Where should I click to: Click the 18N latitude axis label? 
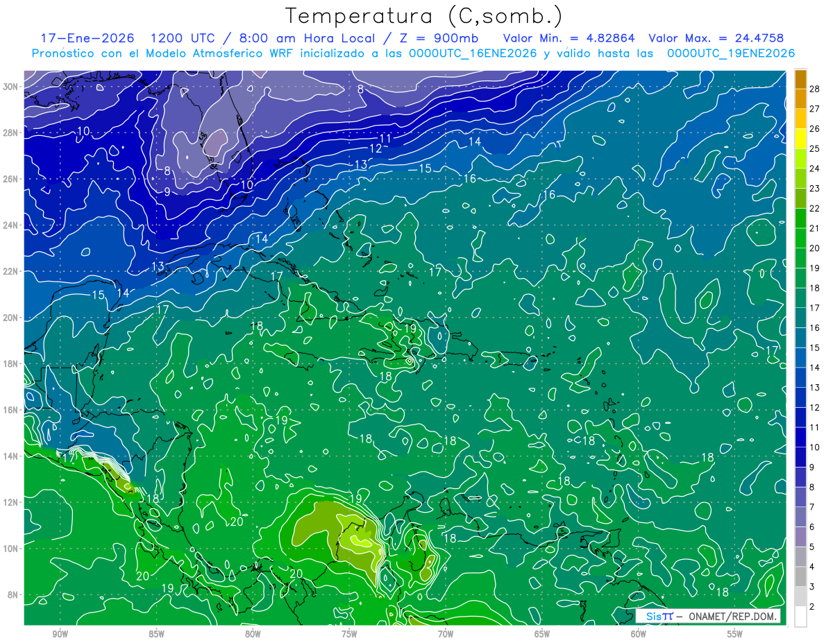pos(10,363)
